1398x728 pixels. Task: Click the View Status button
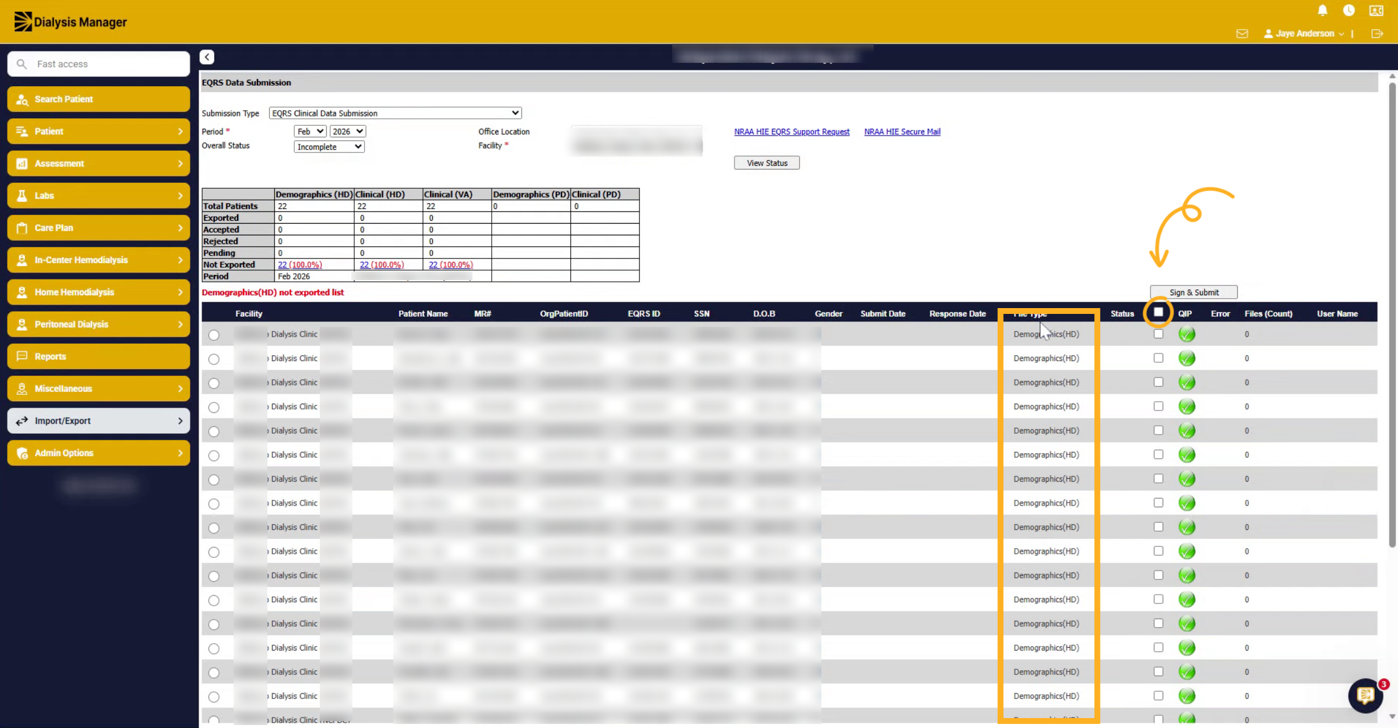tap(767, 163)
